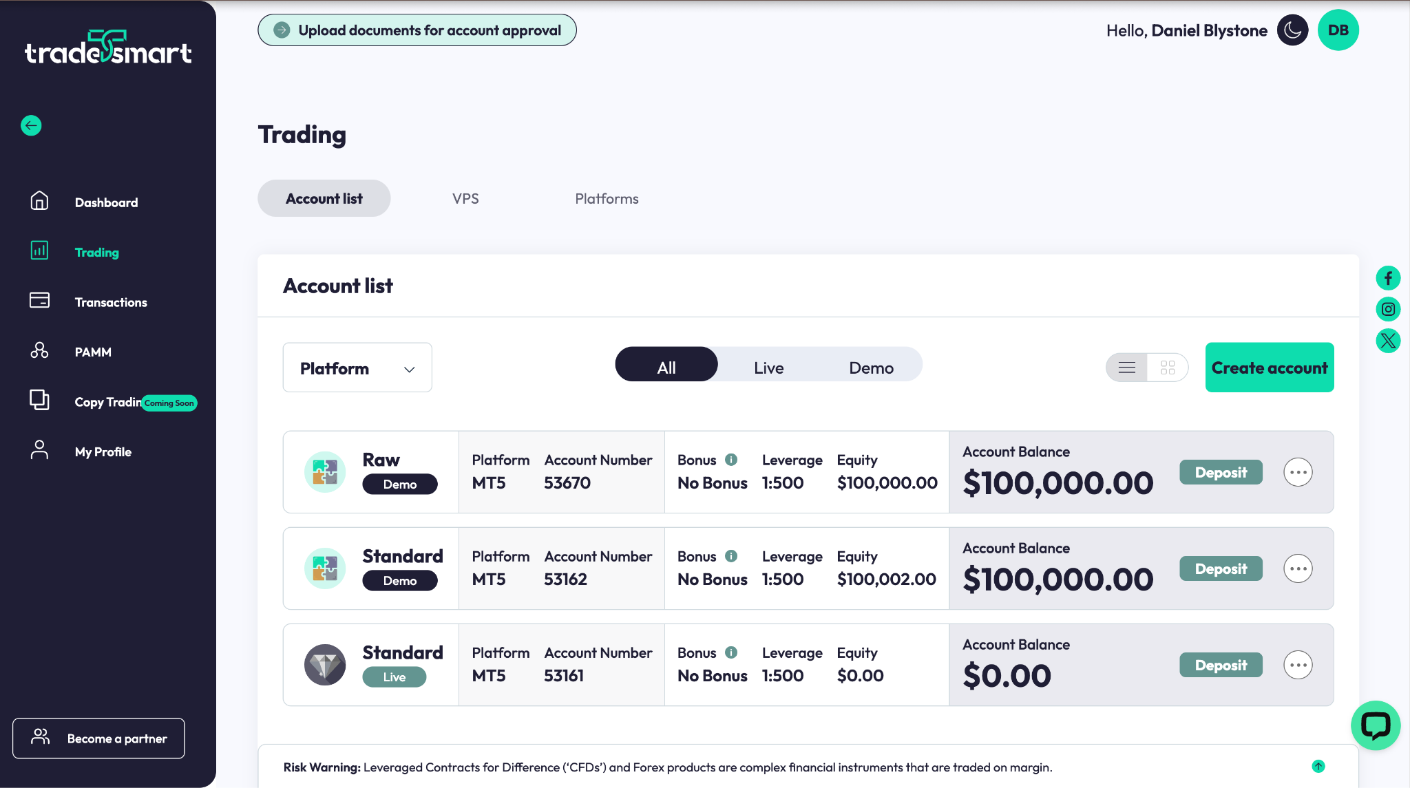Click the Raw demo account puzzle icon

pos(325,472)
